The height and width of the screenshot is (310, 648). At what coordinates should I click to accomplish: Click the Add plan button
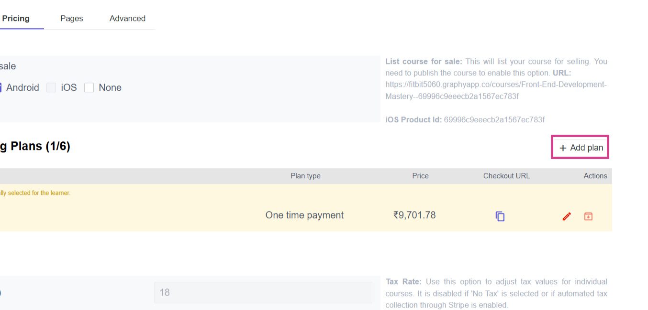pyautogui.click(x=580, y=148)
